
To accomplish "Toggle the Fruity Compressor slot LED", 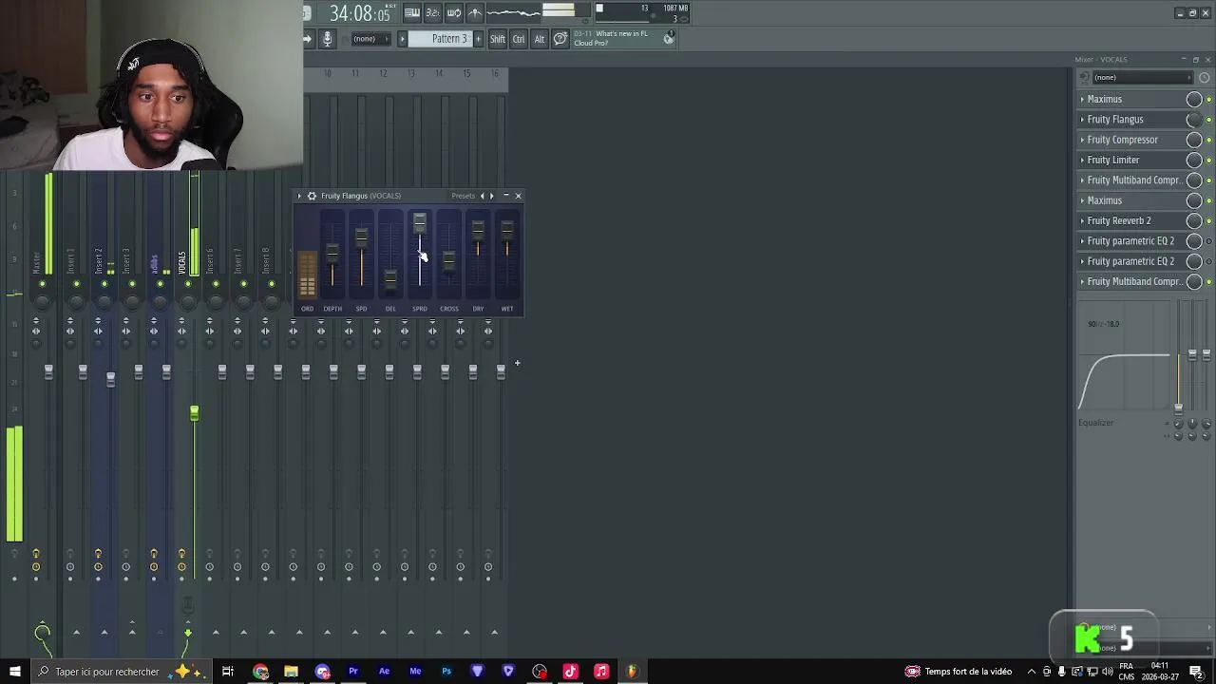I will point(1208,140).
